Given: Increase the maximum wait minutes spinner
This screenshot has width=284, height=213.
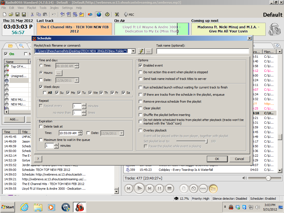Looking at the screenshot, I should [56, 144].
